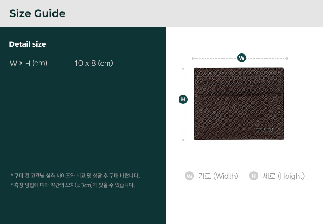Screen dimensions: 323x224
Task: Click the 가로 (Width) legend text
Action: pos(218,176)
